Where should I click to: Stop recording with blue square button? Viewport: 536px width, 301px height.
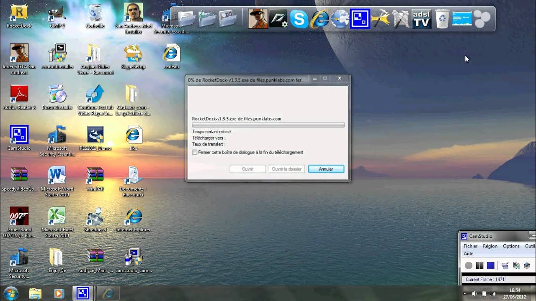pyautogui.click(x=491, y=265)
